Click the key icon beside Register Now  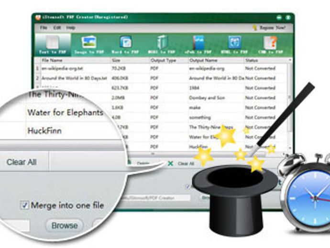coord(254,28)
